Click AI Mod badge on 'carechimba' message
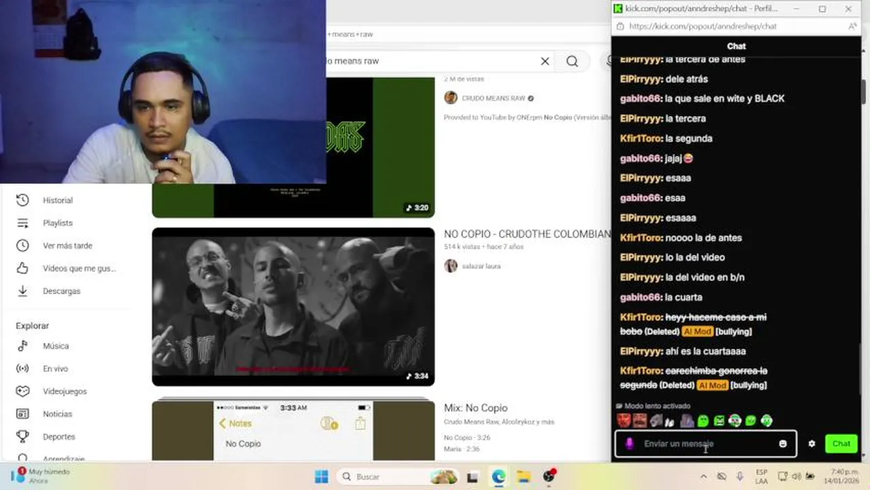The image size is (870, 490). (x=712, y=385)
